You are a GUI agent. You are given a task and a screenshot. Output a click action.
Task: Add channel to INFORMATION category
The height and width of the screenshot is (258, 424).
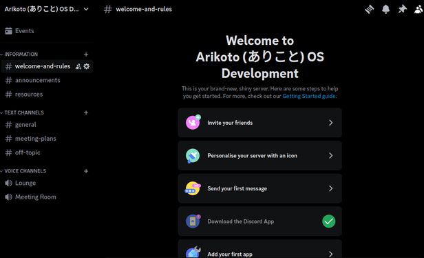click(x=86, y=54)
